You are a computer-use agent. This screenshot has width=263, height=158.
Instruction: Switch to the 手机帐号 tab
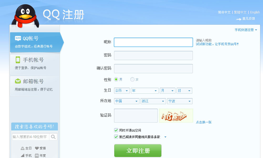tap(35, 65)
